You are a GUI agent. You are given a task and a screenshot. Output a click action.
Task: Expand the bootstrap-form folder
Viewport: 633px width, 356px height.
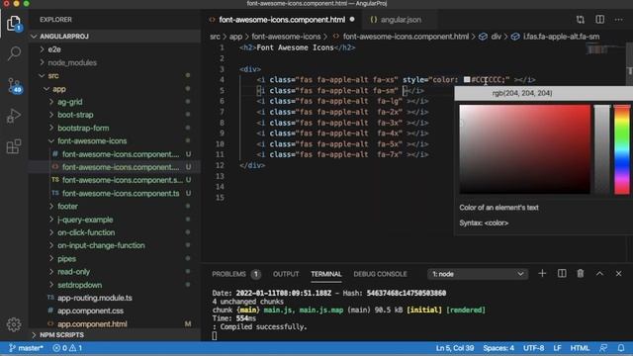pyautogui.click(x=115, y=128)
